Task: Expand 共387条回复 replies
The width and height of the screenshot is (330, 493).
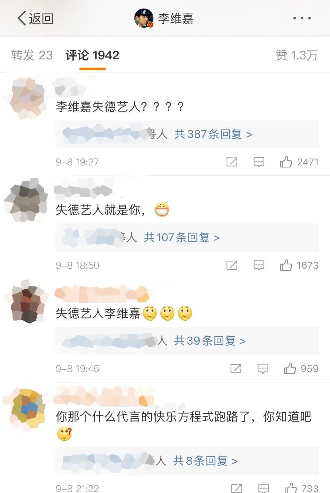Action: coord(213,134)
